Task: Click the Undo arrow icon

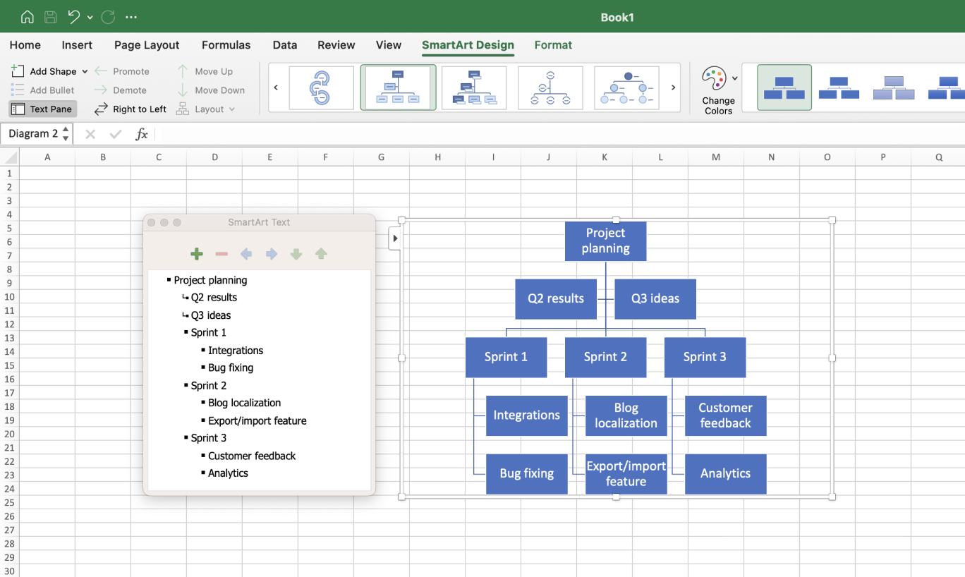Action: 73,17
